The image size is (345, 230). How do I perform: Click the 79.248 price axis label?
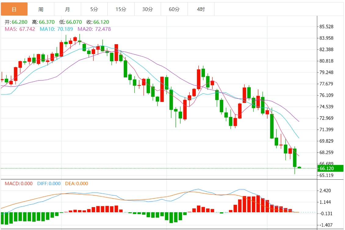click(x=326, y=72)
